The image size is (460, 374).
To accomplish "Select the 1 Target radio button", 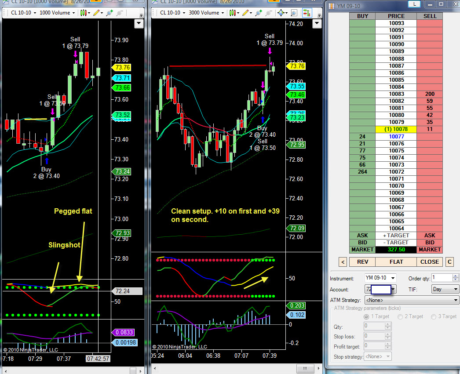I will [366, 317].
